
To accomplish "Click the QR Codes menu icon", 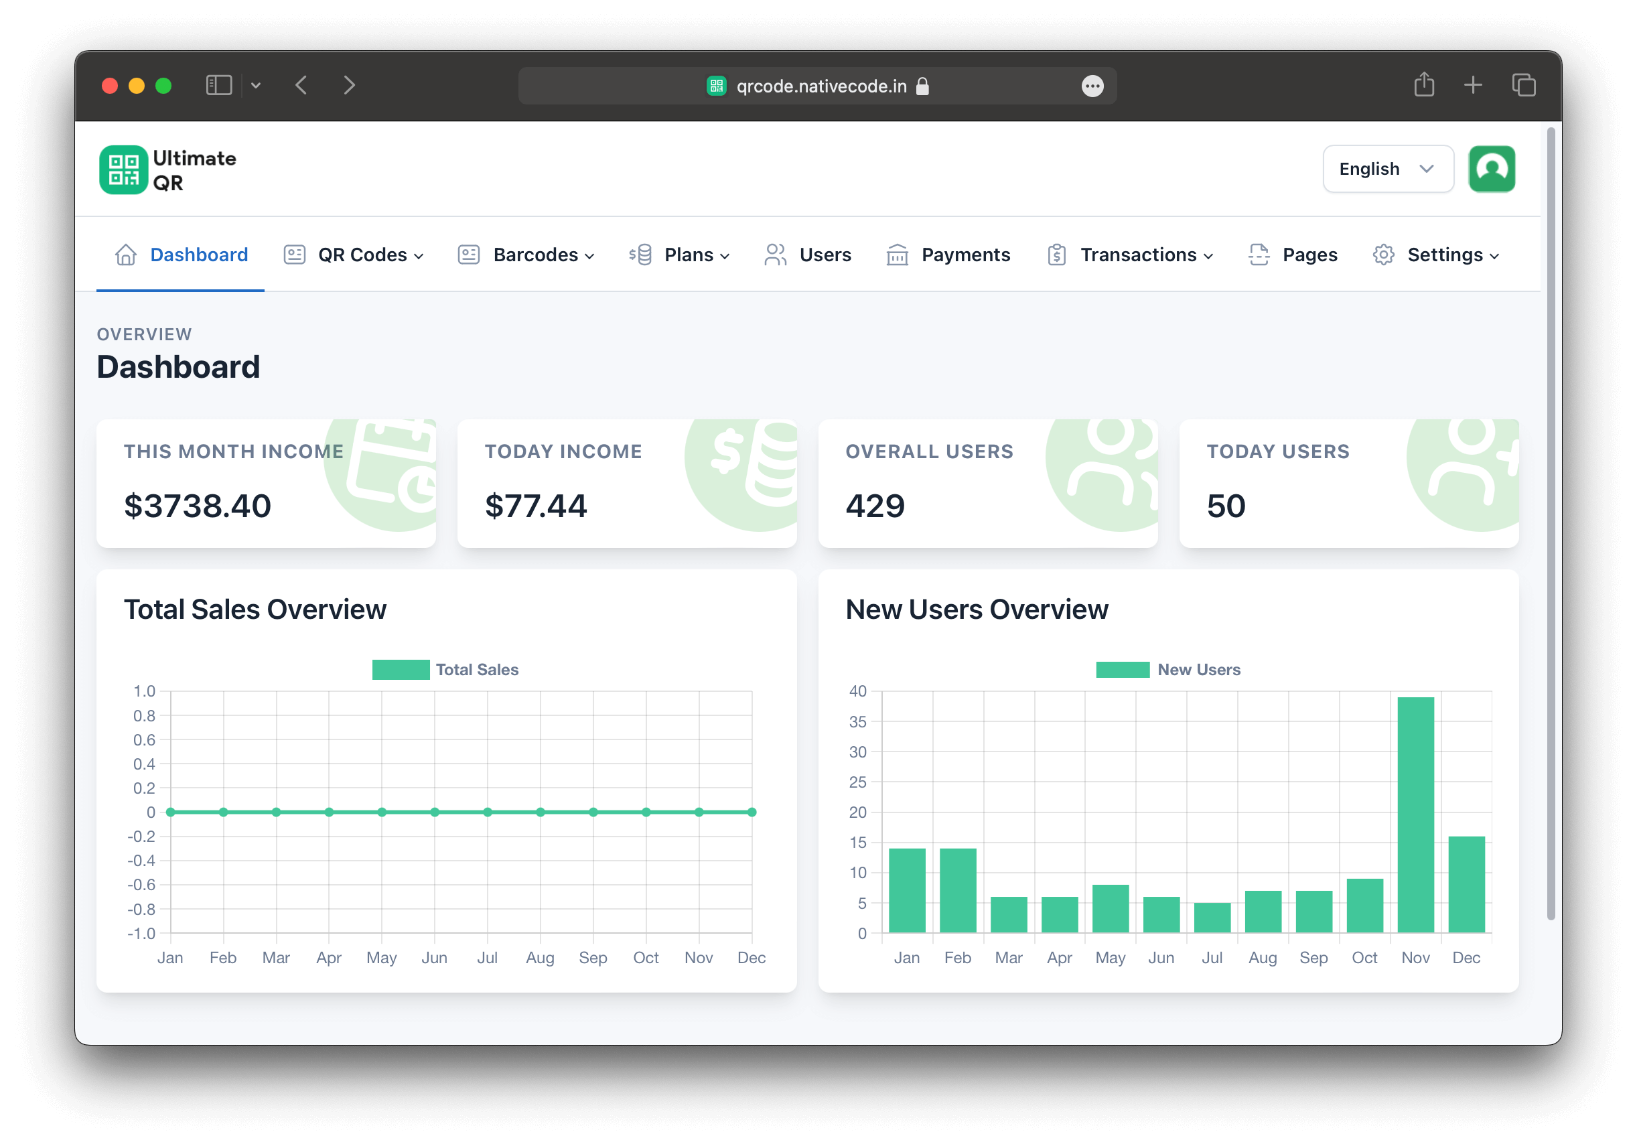I will tap(296, 255).
